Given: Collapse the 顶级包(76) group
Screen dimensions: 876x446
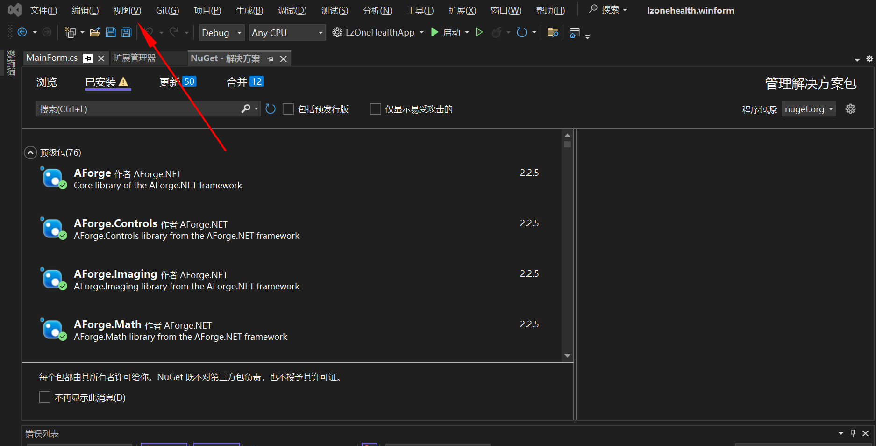Looking at the screenshot, I should [30, 152].
